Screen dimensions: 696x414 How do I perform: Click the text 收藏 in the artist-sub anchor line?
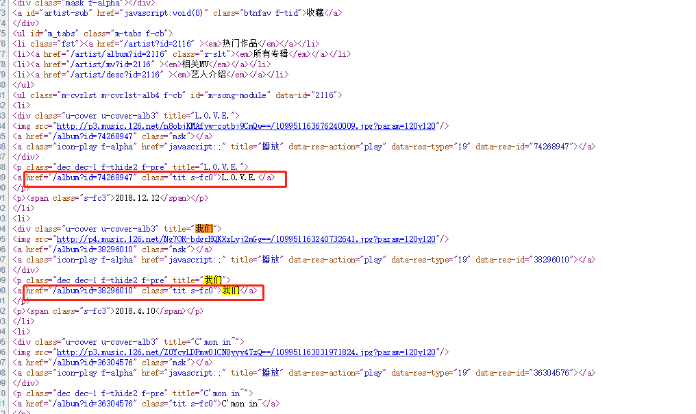pyautogui.click(x=315, y=13)
